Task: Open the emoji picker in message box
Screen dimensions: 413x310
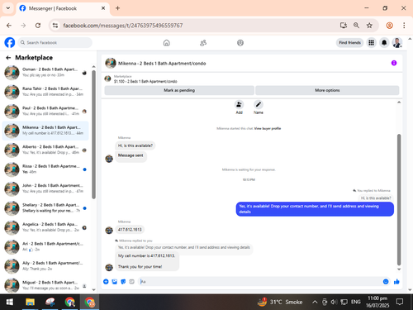Action: point(386,282)
